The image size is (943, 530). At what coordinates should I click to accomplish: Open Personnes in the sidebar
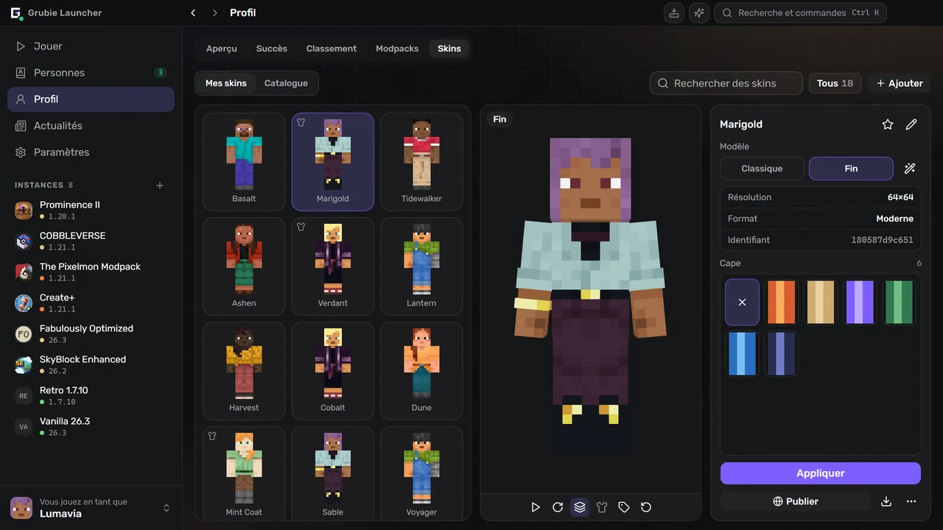(91, 73)
